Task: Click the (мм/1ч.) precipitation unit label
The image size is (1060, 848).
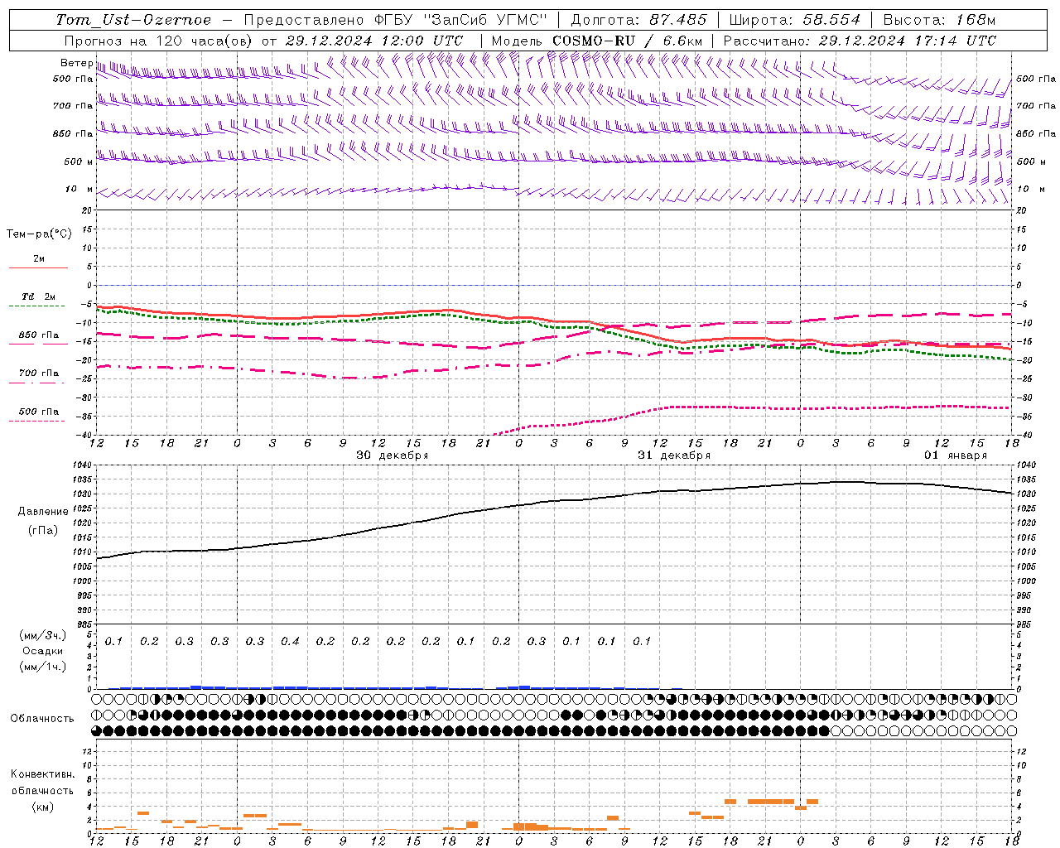Action: click(43, 667)
